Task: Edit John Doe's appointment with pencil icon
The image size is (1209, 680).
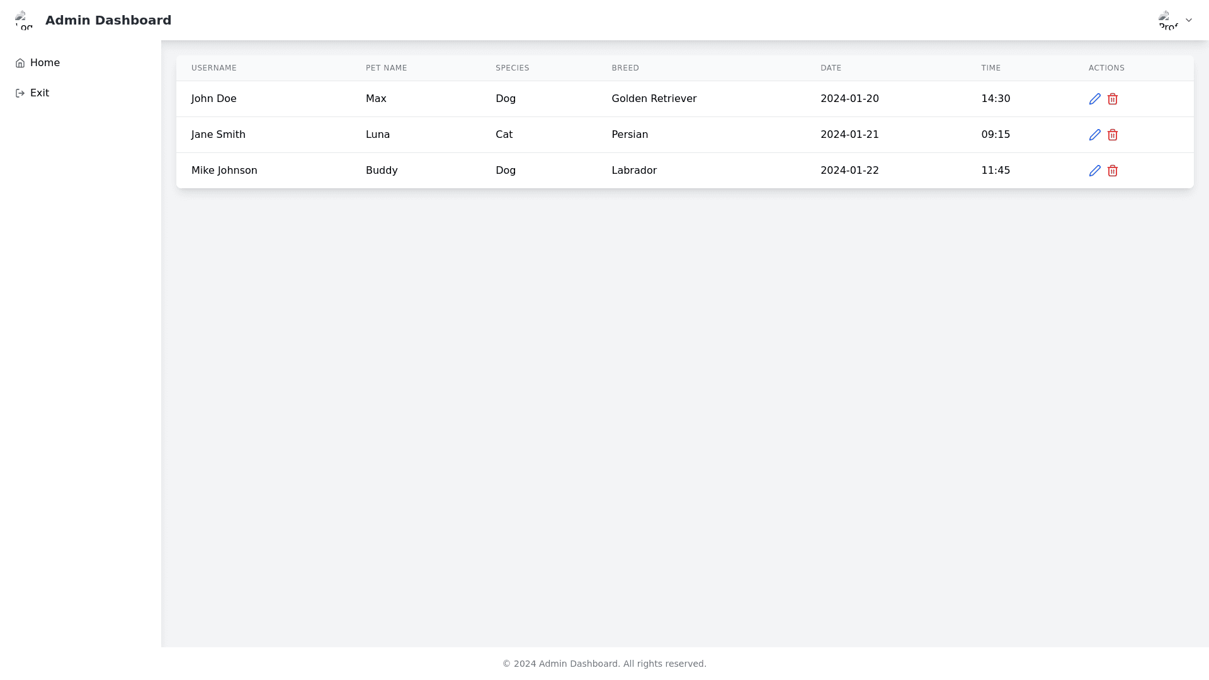Action: click(1094, 99)
